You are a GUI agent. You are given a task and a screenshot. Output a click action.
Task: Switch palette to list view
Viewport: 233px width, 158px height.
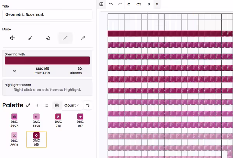46,105
